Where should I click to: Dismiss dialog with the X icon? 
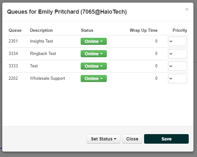[x=187, y=9]
